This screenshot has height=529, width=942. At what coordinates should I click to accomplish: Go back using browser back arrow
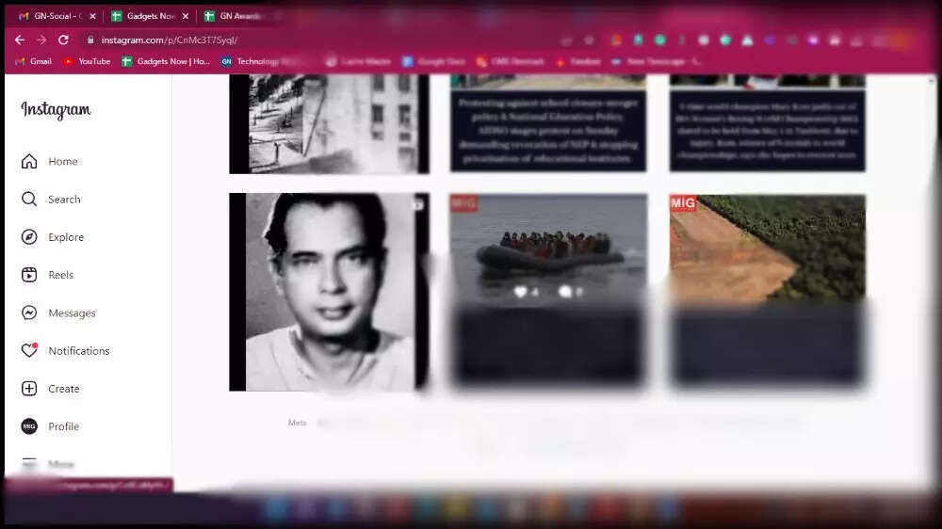click(20, 40)
